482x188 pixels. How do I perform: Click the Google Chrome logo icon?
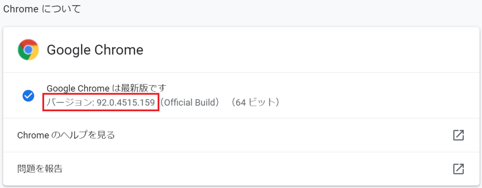[28, 50]
